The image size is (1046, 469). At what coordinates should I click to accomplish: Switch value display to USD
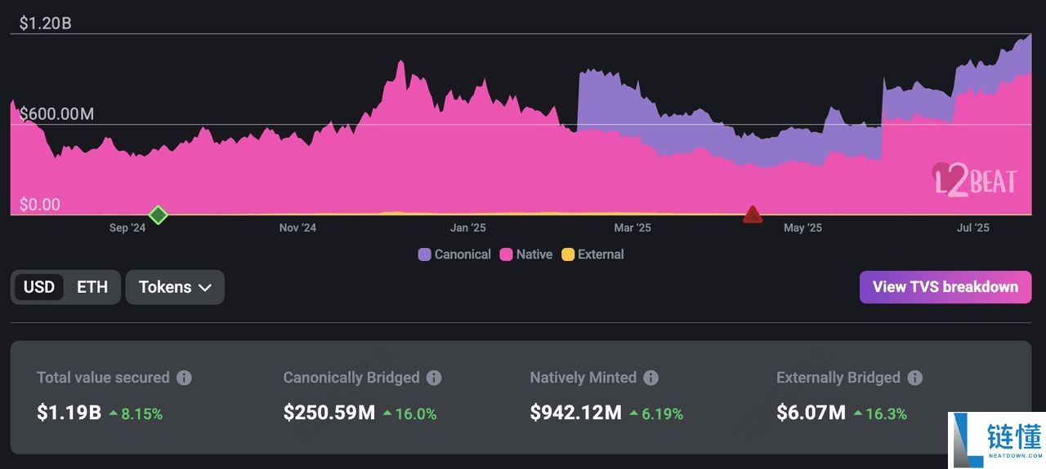(x=39, y=287)
